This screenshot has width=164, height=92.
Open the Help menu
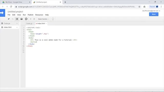coord(47,15)
